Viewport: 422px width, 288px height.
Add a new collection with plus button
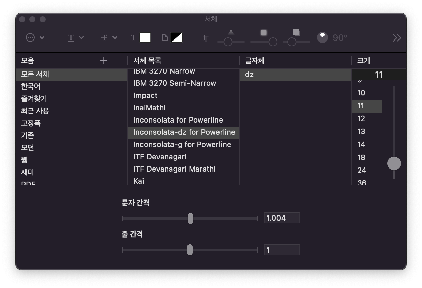104,61
